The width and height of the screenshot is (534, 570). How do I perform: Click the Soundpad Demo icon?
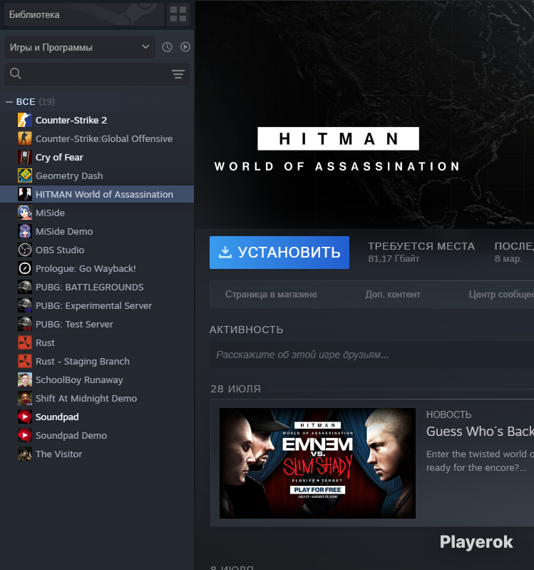25,435
